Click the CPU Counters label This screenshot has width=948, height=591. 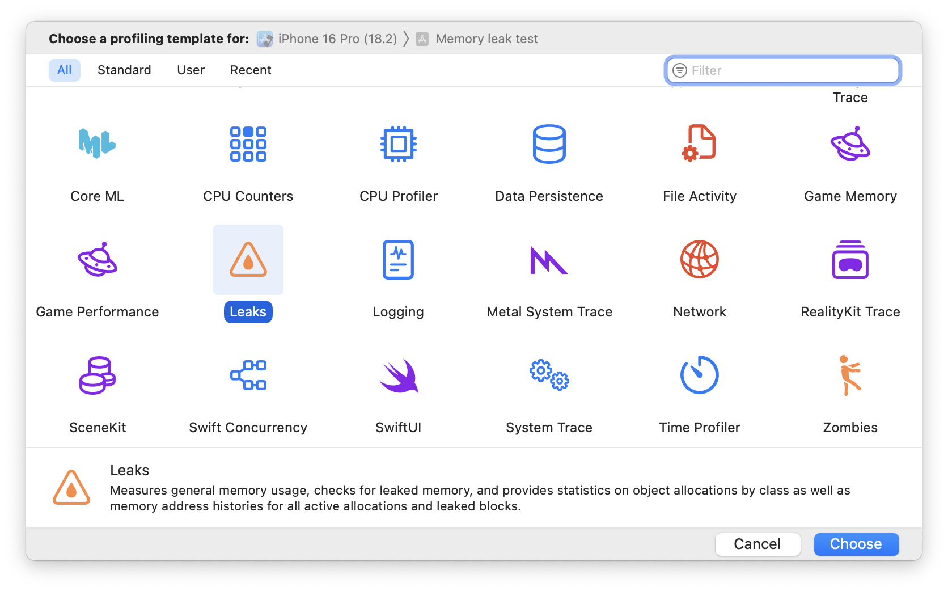point(248,196)
